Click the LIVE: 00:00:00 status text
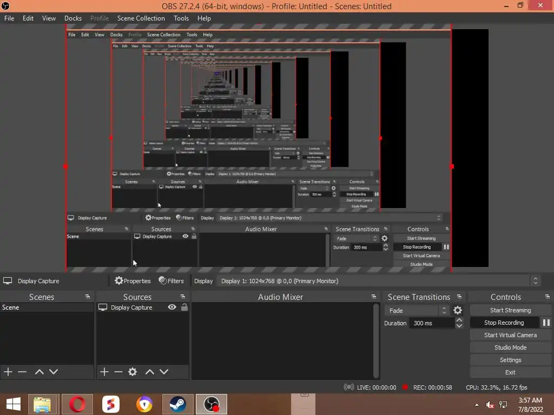The image size is (554, 415). [377, 387]
